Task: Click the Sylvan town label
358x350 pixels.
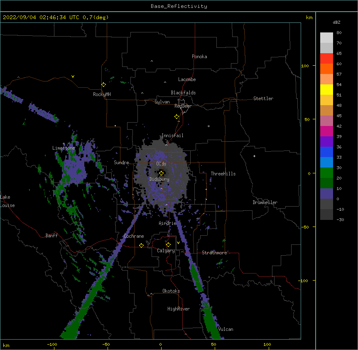Action: pos(162,102)
